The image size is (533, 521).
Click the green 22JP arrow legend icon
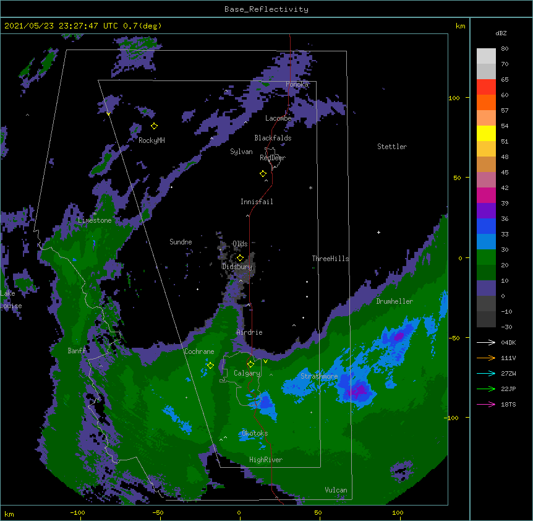click(486, 389)
